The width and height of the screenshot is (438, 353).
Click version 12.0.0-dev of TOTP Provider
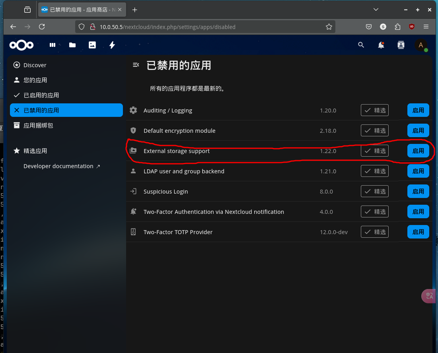click(333, 232)
